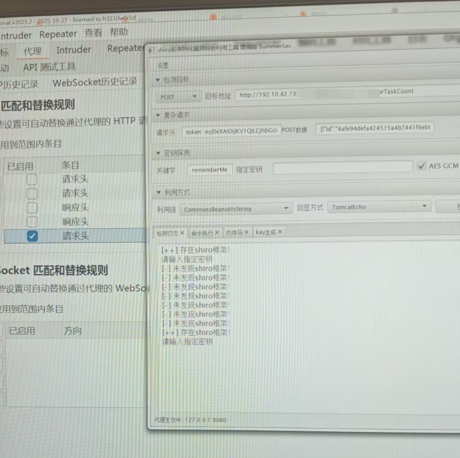Enable the first 响应头 rule checkbox
Image resolution: width=460 pixels, height=458 pixels.
pyautogui.click(x=32, y=208)
